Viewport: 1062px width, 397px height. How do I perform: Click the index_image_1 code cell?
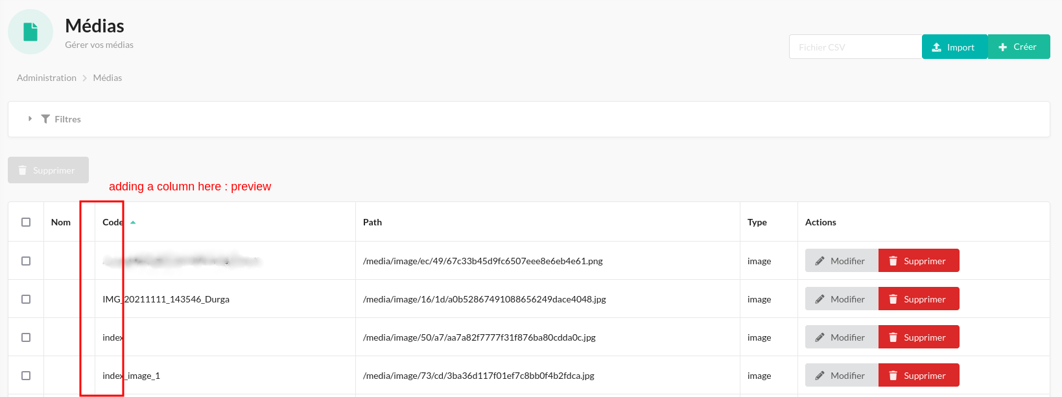pos(131,376)
